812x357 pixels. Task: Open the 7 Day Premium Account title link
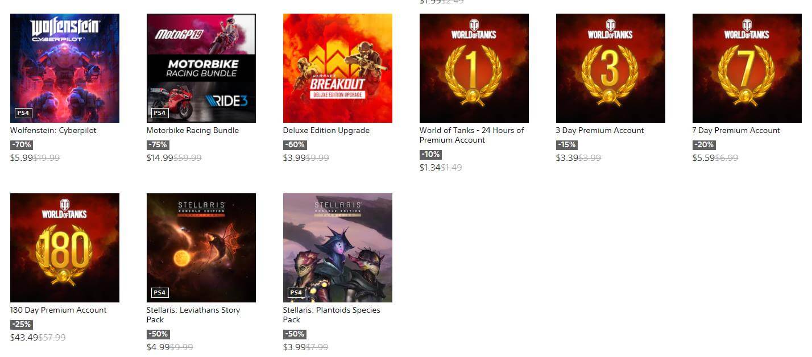pos(736,130)
